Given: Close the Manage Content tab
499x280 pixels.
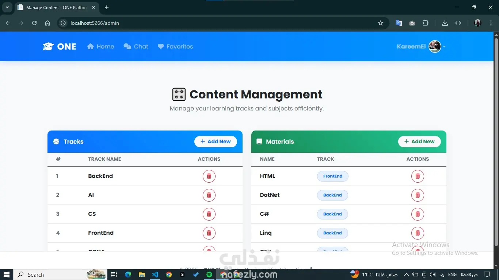Looking at the screenshot, I should tap(94, 7).
